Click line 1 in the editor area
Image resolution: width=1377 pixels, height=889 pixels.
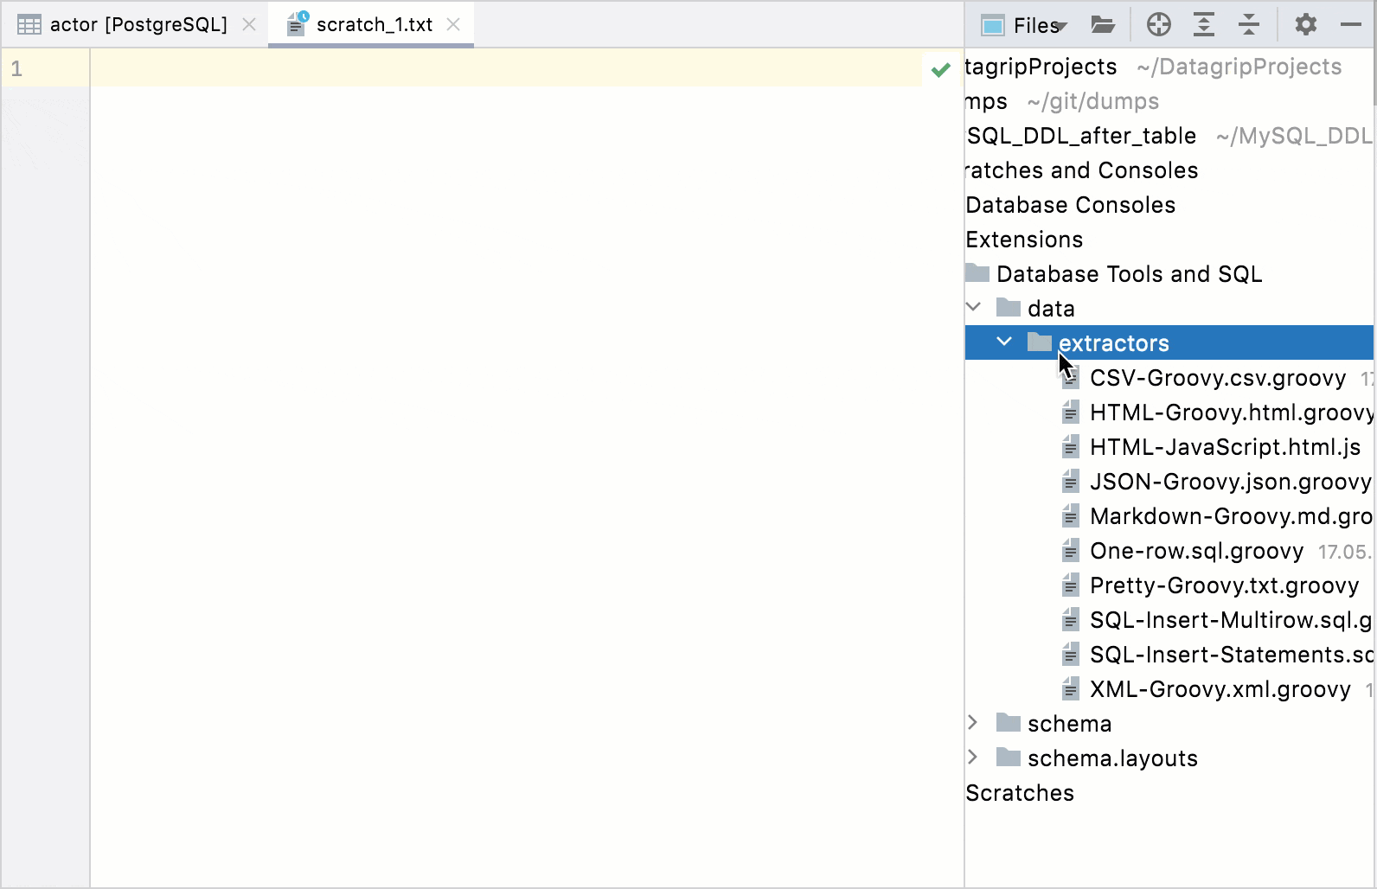tap(502, 68)
